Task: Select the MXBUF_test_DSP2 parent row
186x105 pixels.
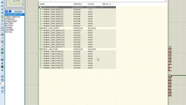Action: [x=78, y=28]
